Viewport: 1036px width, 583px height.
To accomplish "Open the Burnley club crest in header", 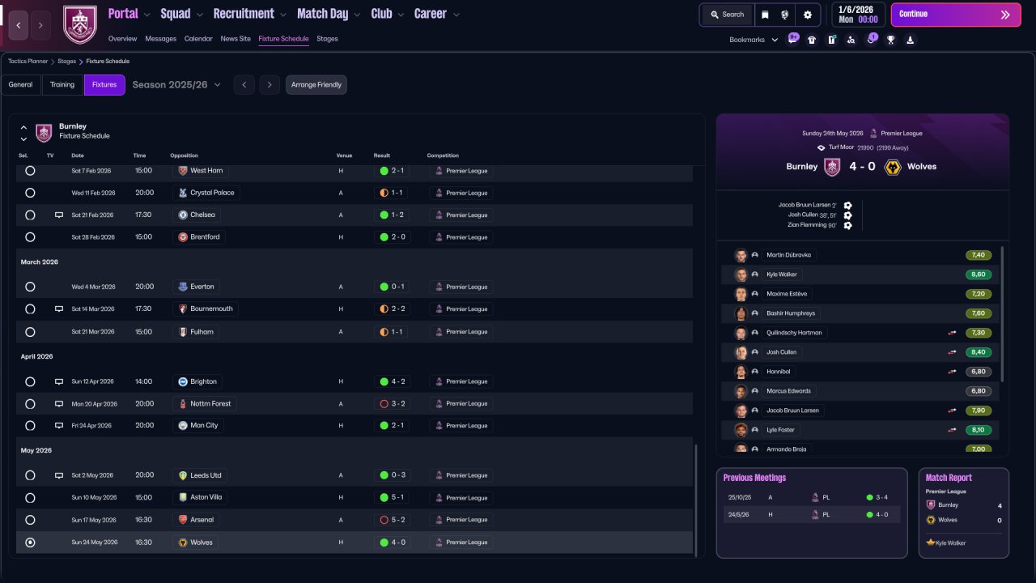I will point(80,25).
